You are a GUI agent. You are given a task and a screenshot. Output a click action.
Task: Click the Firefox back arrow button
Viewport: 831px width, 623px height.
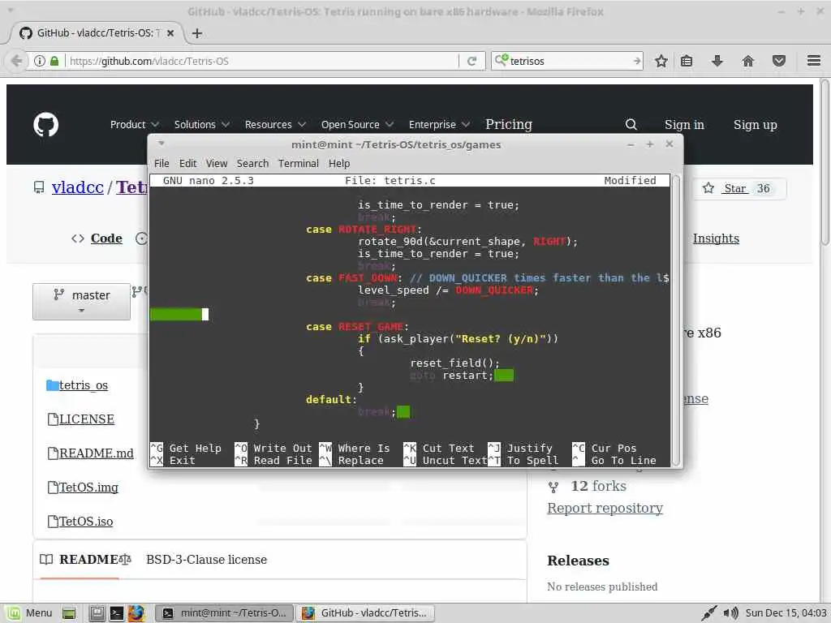point(16,61)
